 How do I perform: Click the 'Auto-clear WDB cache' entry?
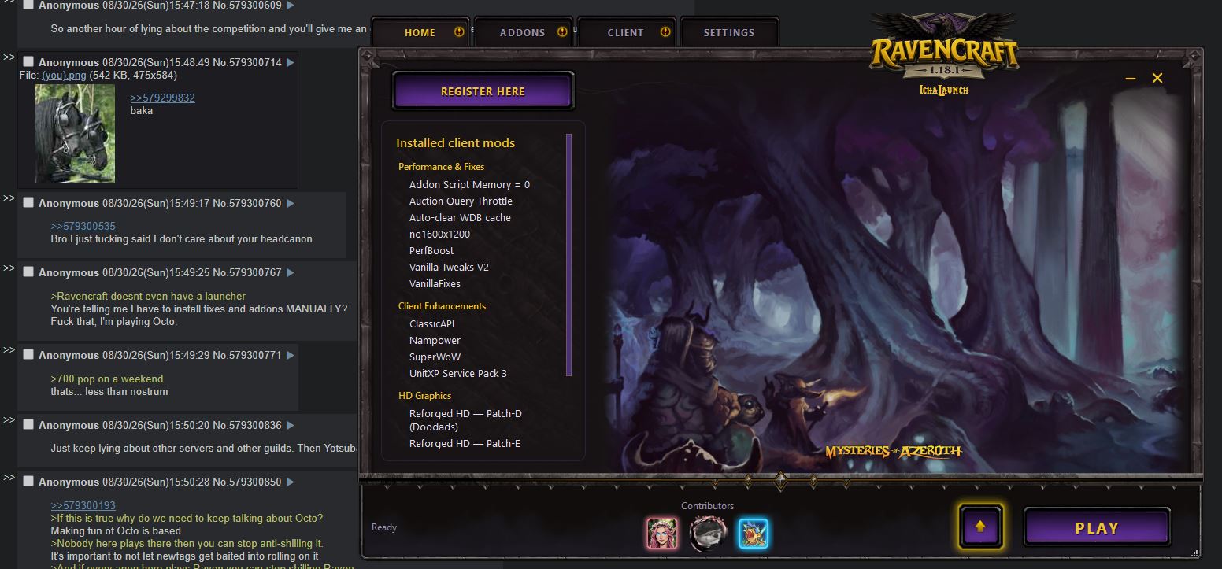(460, 217)
